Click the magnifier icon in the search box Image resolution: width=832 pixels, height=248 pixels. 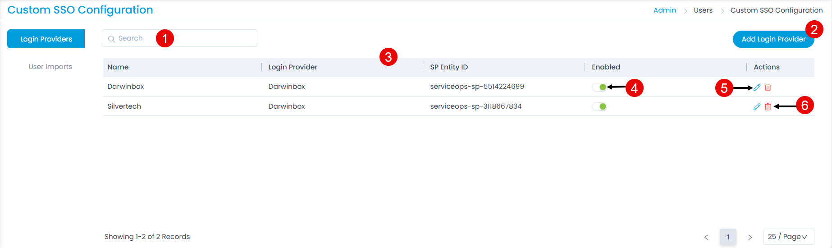click(111, 39)
